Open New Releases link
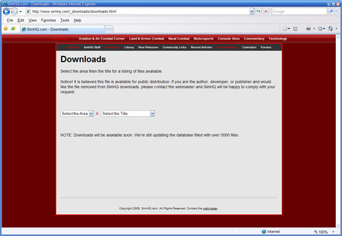 149,47
